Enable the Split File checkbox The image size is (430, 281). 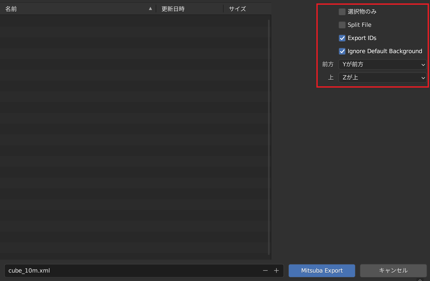[x=342, y=25]
